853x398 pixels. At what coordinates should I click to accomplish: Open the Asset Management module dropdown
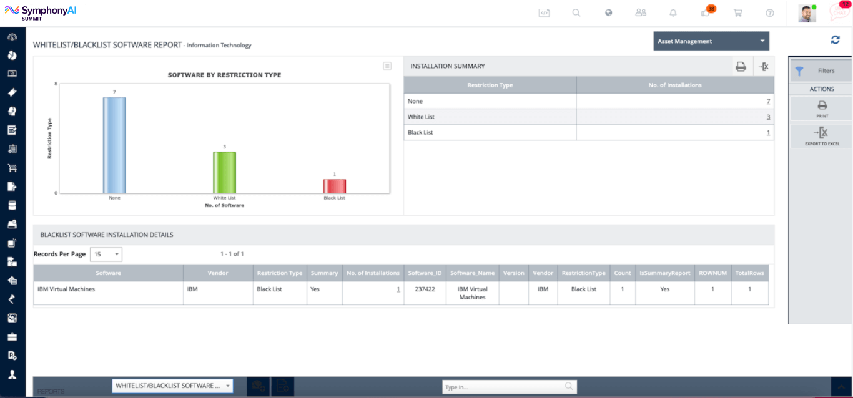(x=711, y=41)
